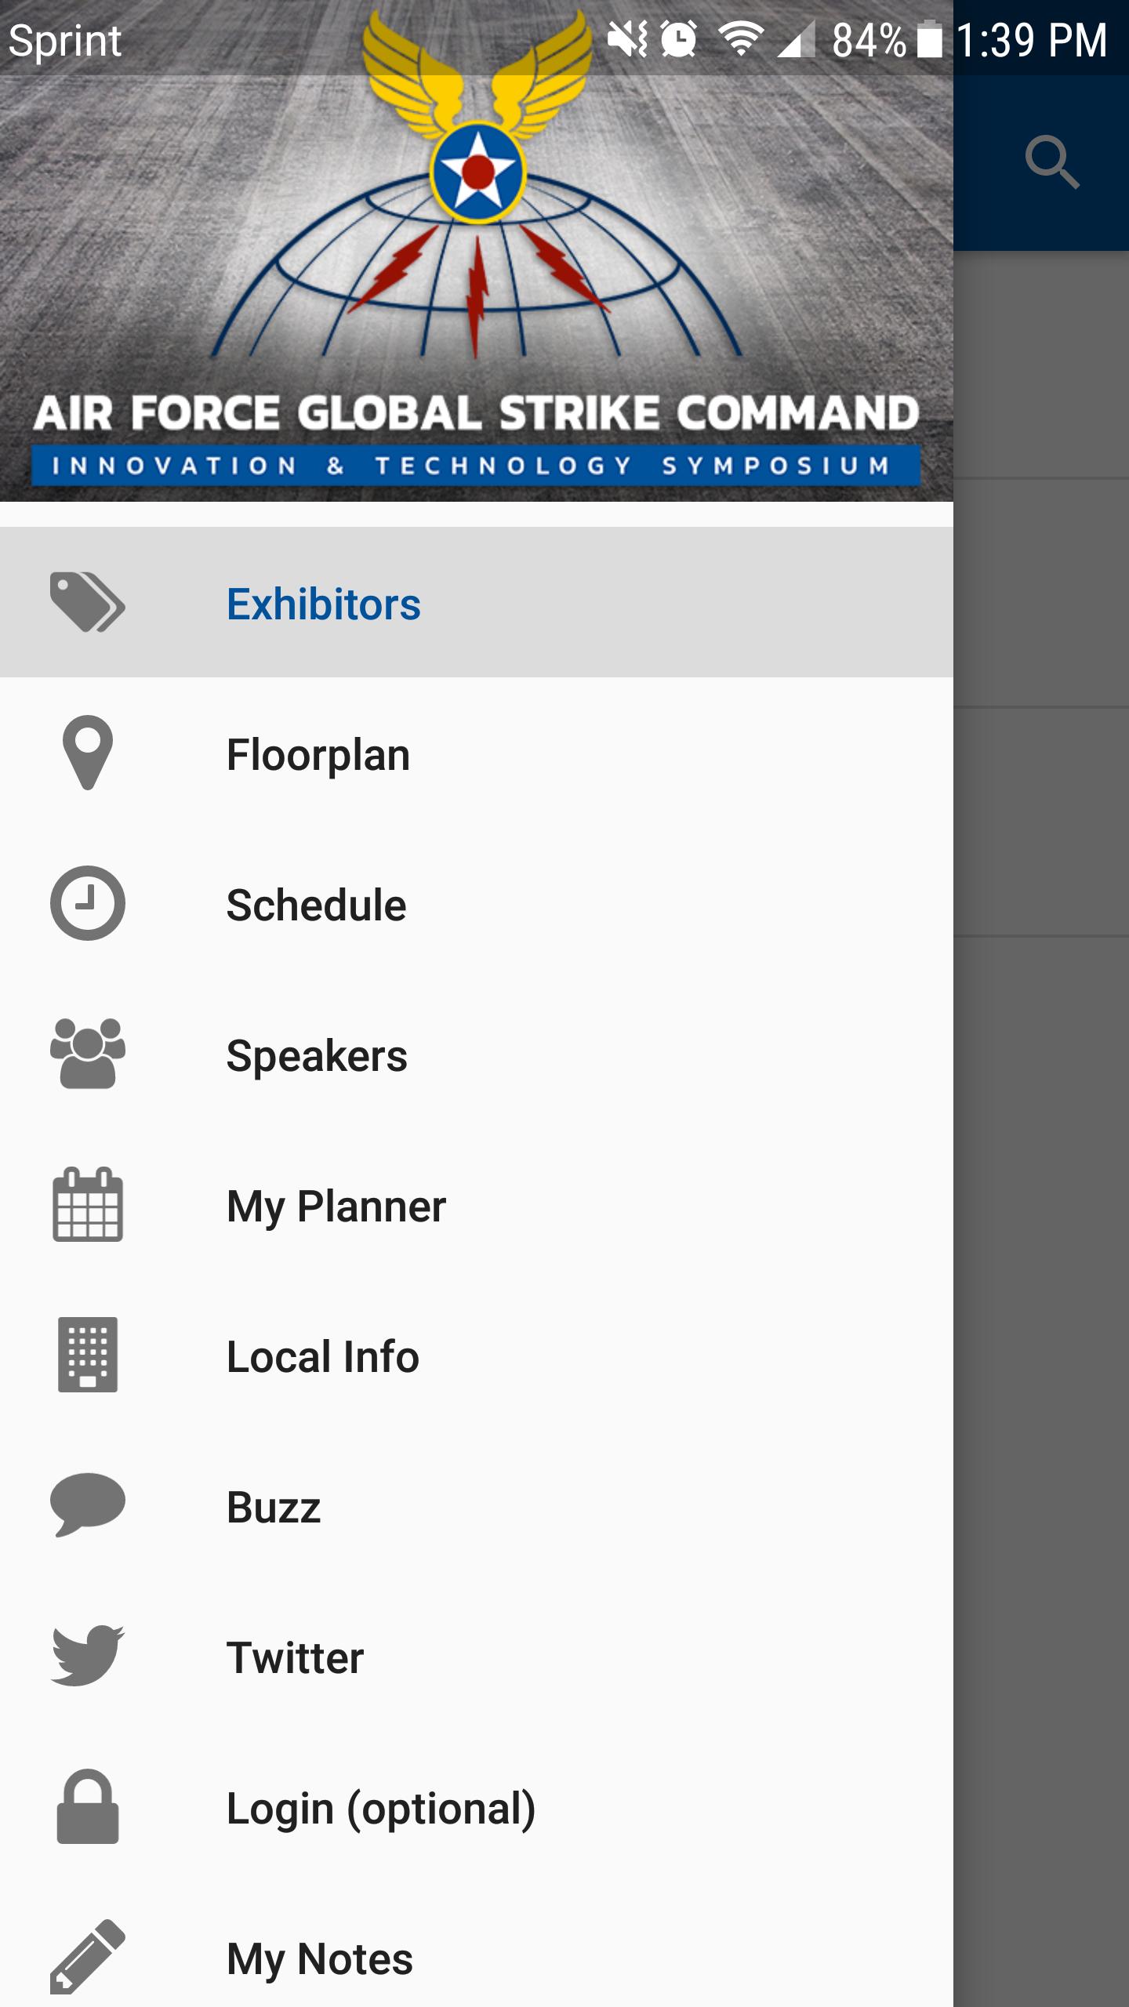This screenshot has width=1129, height=2007.
Task: Click the Login padlock icon
Action: 87,1806
